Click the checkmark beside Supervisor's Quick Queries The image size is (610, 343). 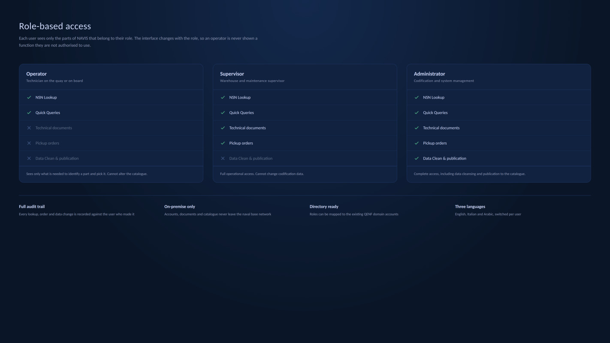223,113
